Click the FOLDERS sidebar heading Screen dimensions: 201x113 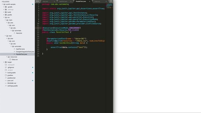[6, 2]
